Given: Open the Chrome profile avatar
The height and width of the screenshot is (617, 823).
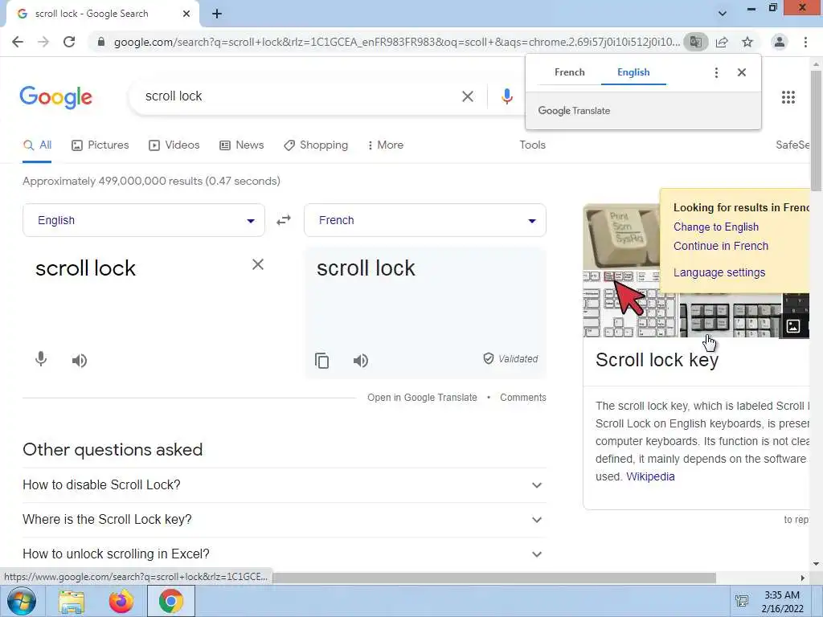Looking at the screenshot, I should click(x=780, y=42).
